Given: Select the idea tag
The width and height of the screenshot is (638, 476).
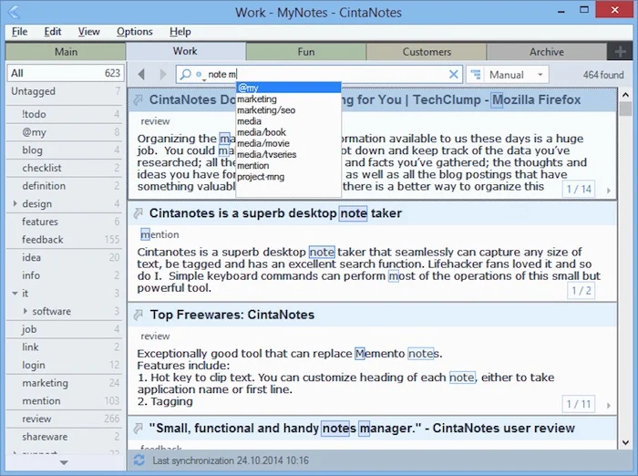Looking at the screenshot, I should [x=66, y=257].
